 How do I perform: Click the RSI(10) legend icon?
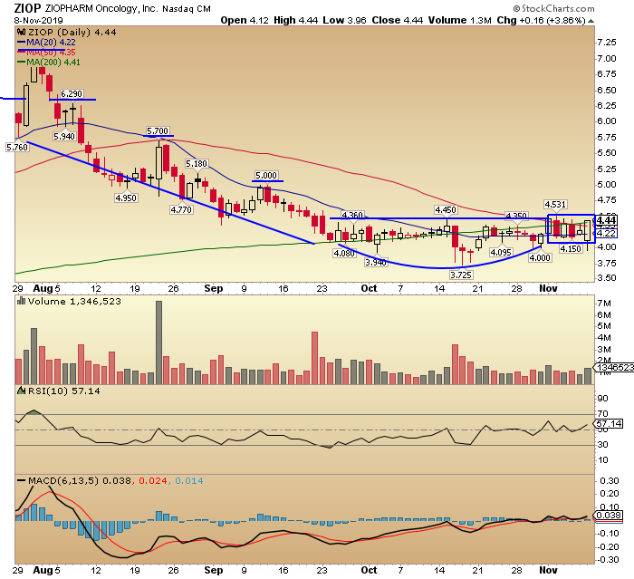pos(21,391)
